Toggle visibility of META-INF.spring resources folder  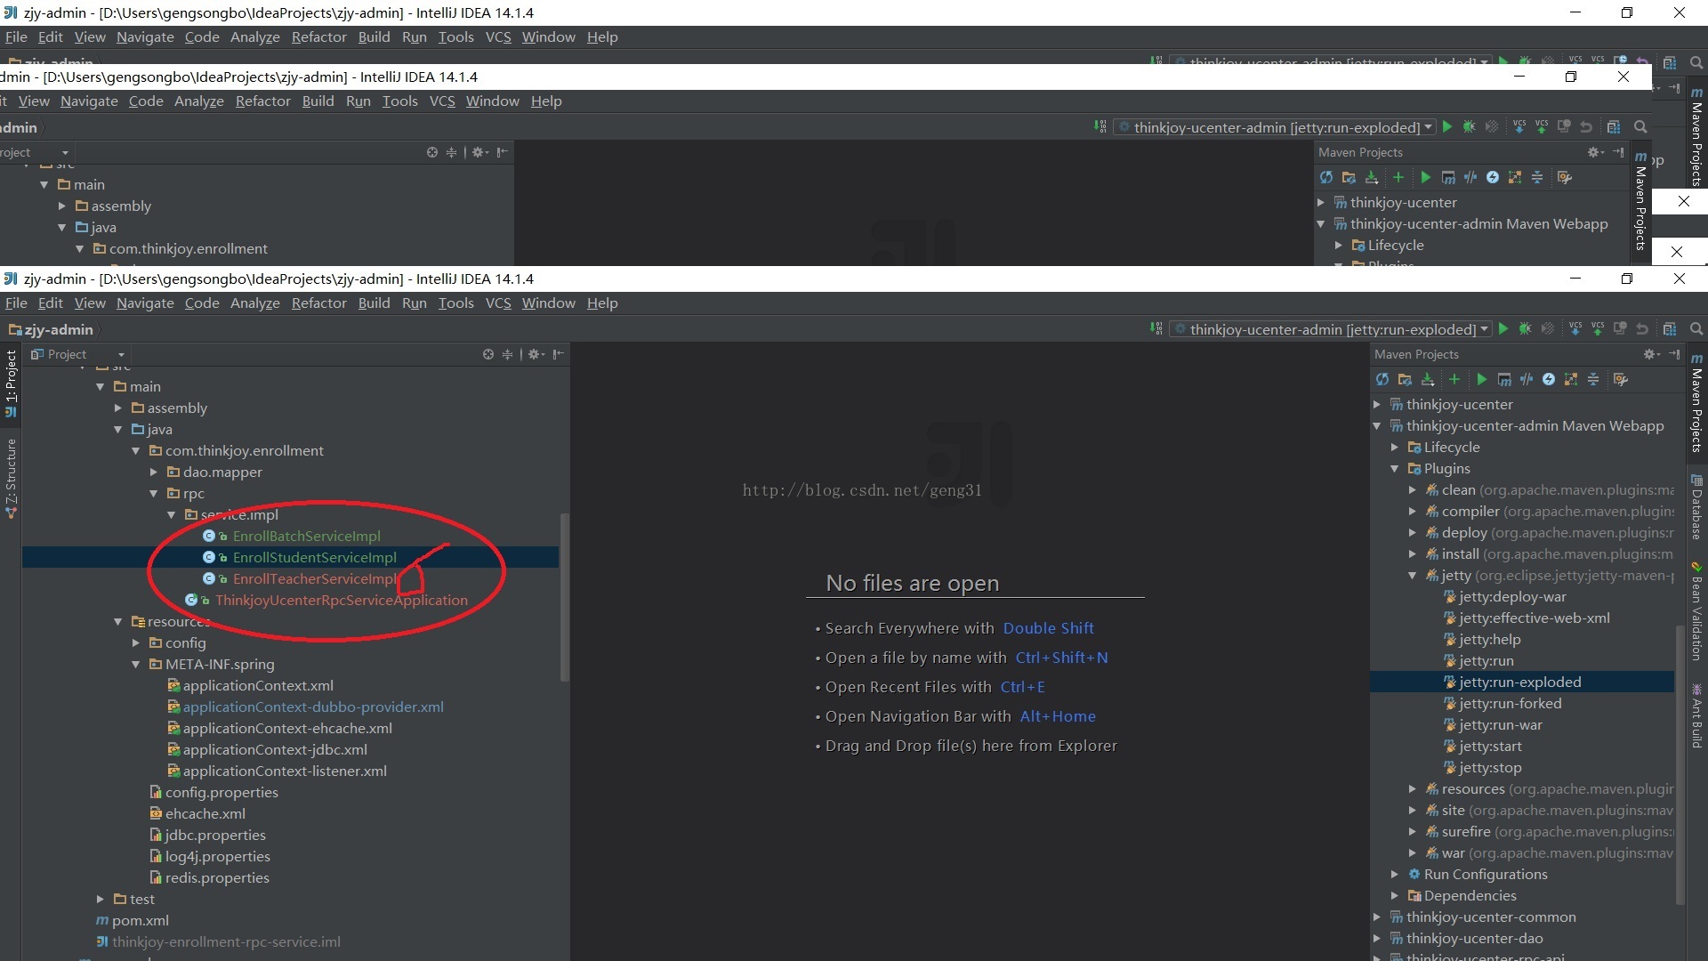(x=137, y=663)
